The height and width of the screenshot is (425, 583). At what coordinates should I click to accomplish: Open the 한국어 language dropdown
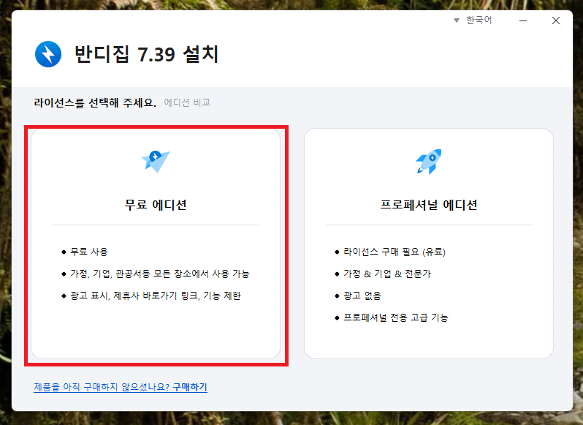473,20
